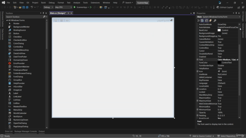Show Categorized view in Properties panel
This screenshot has width=246, height=138.
click(x=198, y=20)
